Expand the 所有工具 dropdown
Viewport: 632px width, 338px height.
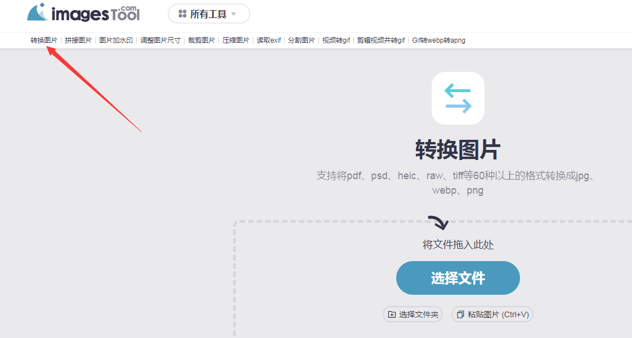coord(209,14)
